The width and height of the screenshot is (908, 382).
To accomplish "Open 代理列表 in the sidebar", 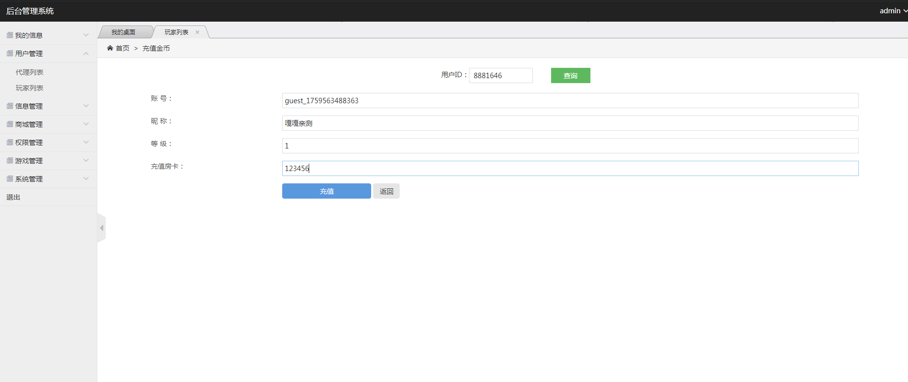I will (x=29, y=72).
